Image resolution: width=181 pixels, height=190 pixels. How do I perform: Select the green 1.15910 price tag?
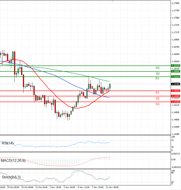[x=175, y=77]
